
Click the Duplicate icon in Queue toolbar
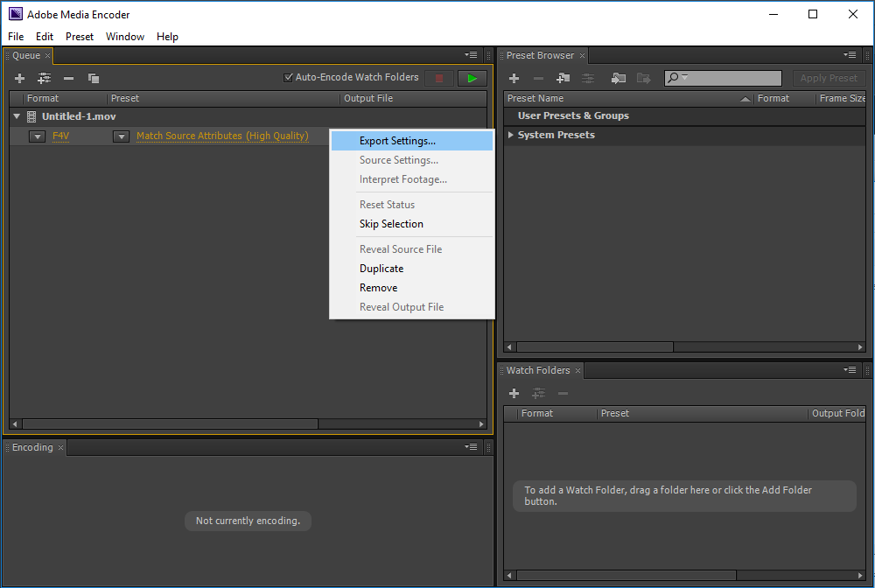click(94, 78)
